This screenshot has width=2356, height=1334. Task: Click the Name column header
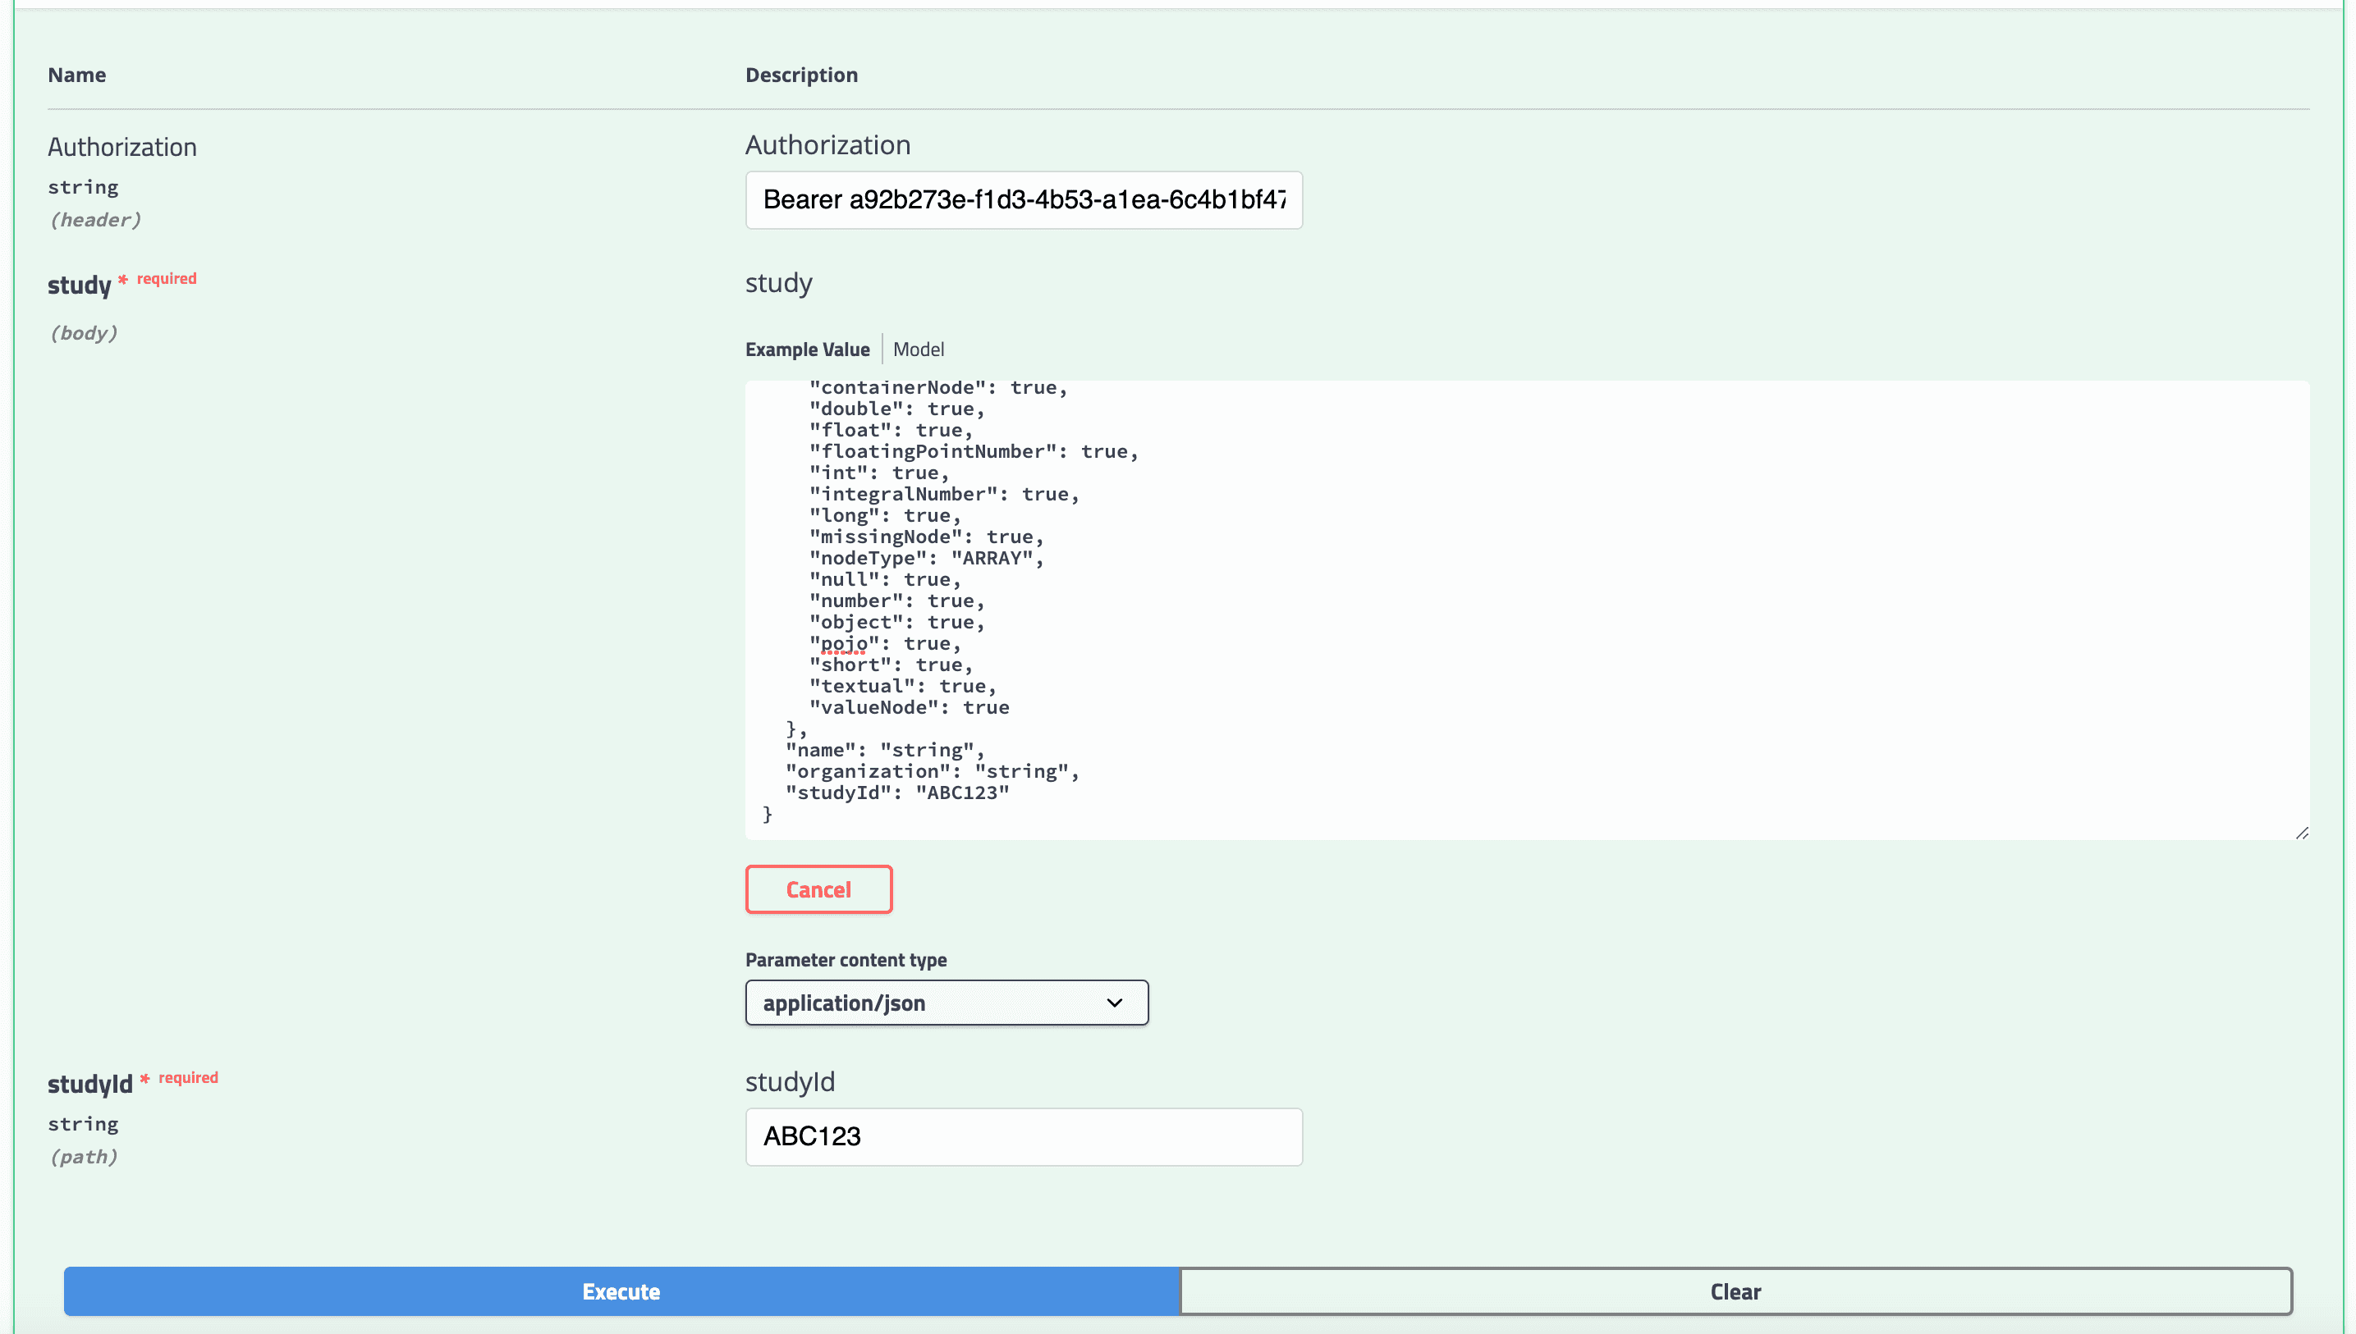pyautogui.click(x=77, y=75)
